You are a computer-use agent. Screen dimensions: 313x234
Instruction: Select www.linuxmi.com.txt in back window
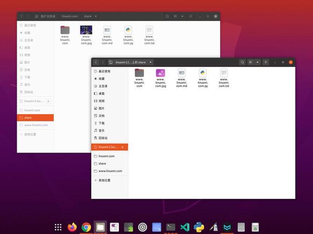click(149, 35)
